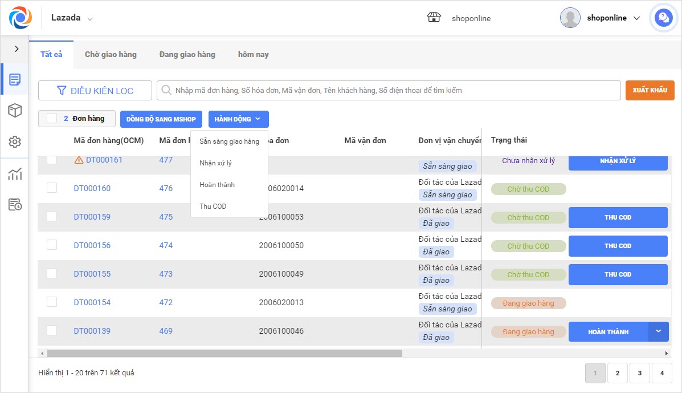This screenshot has width=682, height=393.
Task: Open settings gear in sidebar
Action: [15, 142]
